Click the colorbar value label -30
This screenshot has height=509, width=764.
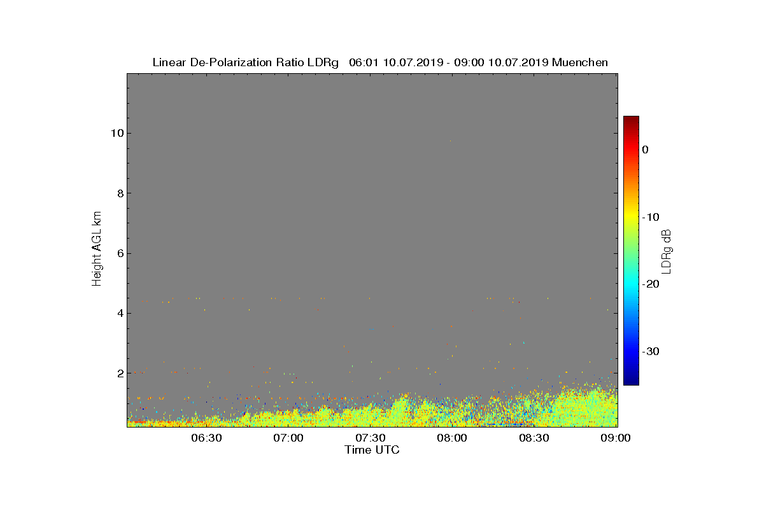click(x=651, y=351)
